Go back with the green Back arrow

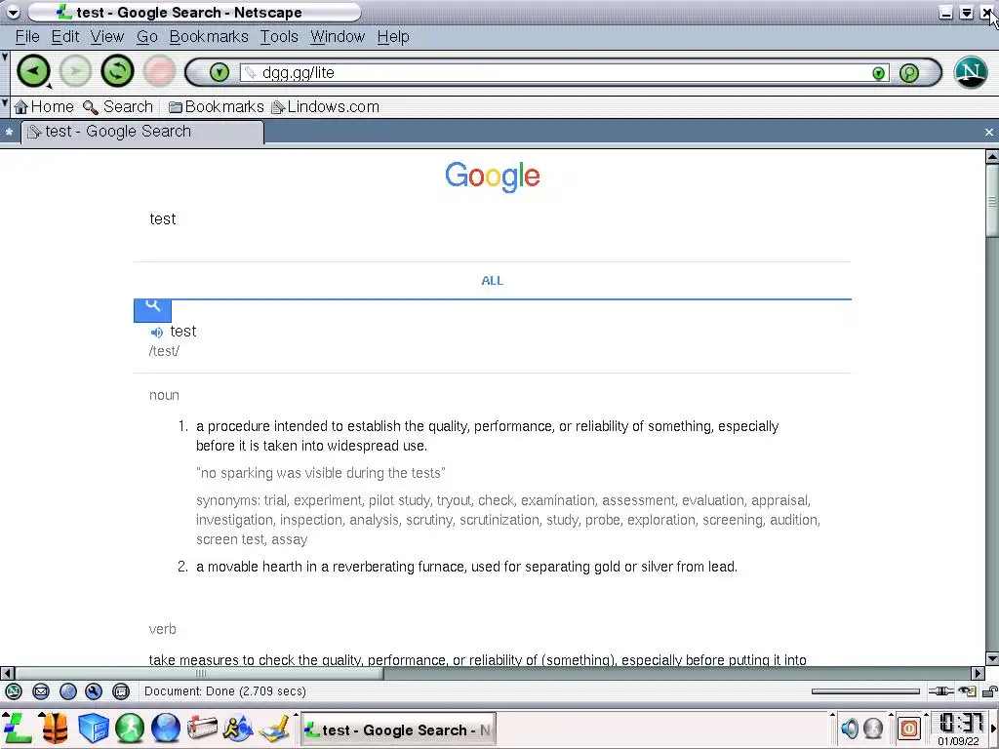tap(33, 71)
